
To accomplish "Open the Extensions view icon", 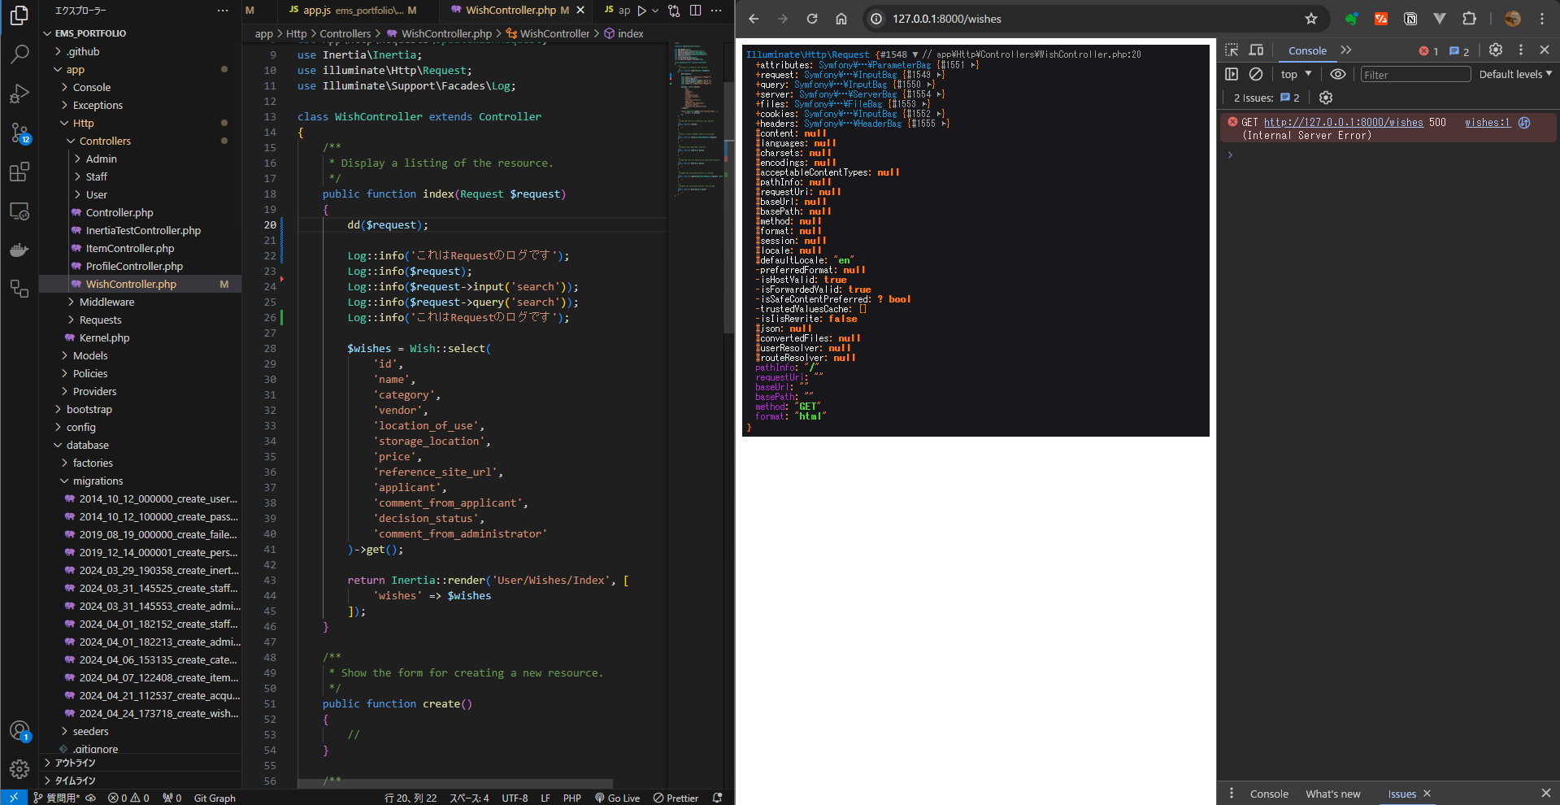I will tap(20, 172).
